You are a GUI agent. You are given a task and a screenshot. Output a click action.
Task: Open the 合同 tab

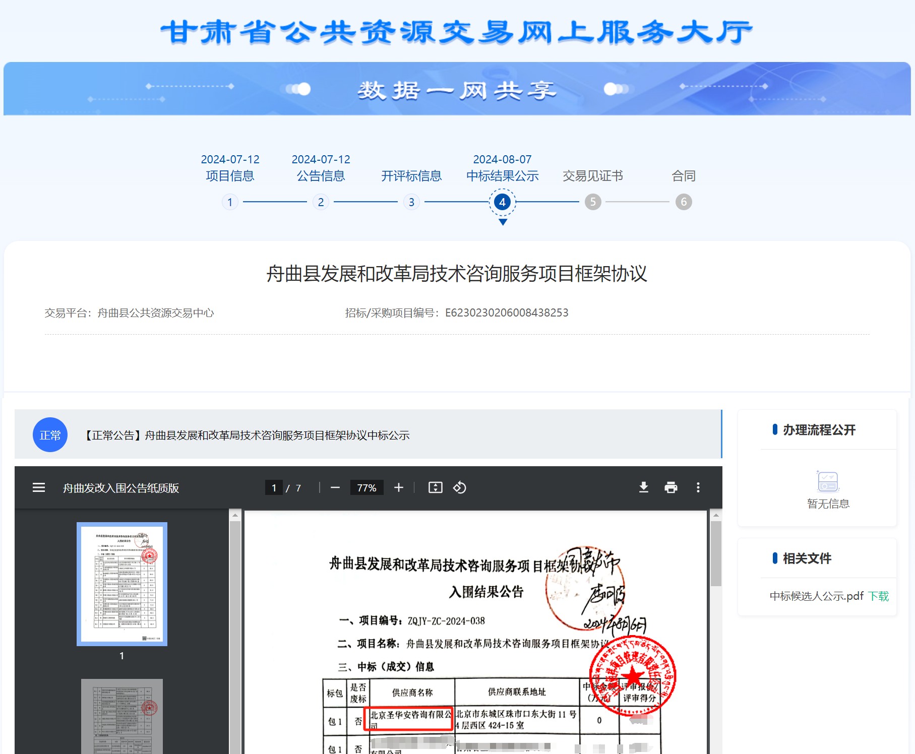pos(684,176)
